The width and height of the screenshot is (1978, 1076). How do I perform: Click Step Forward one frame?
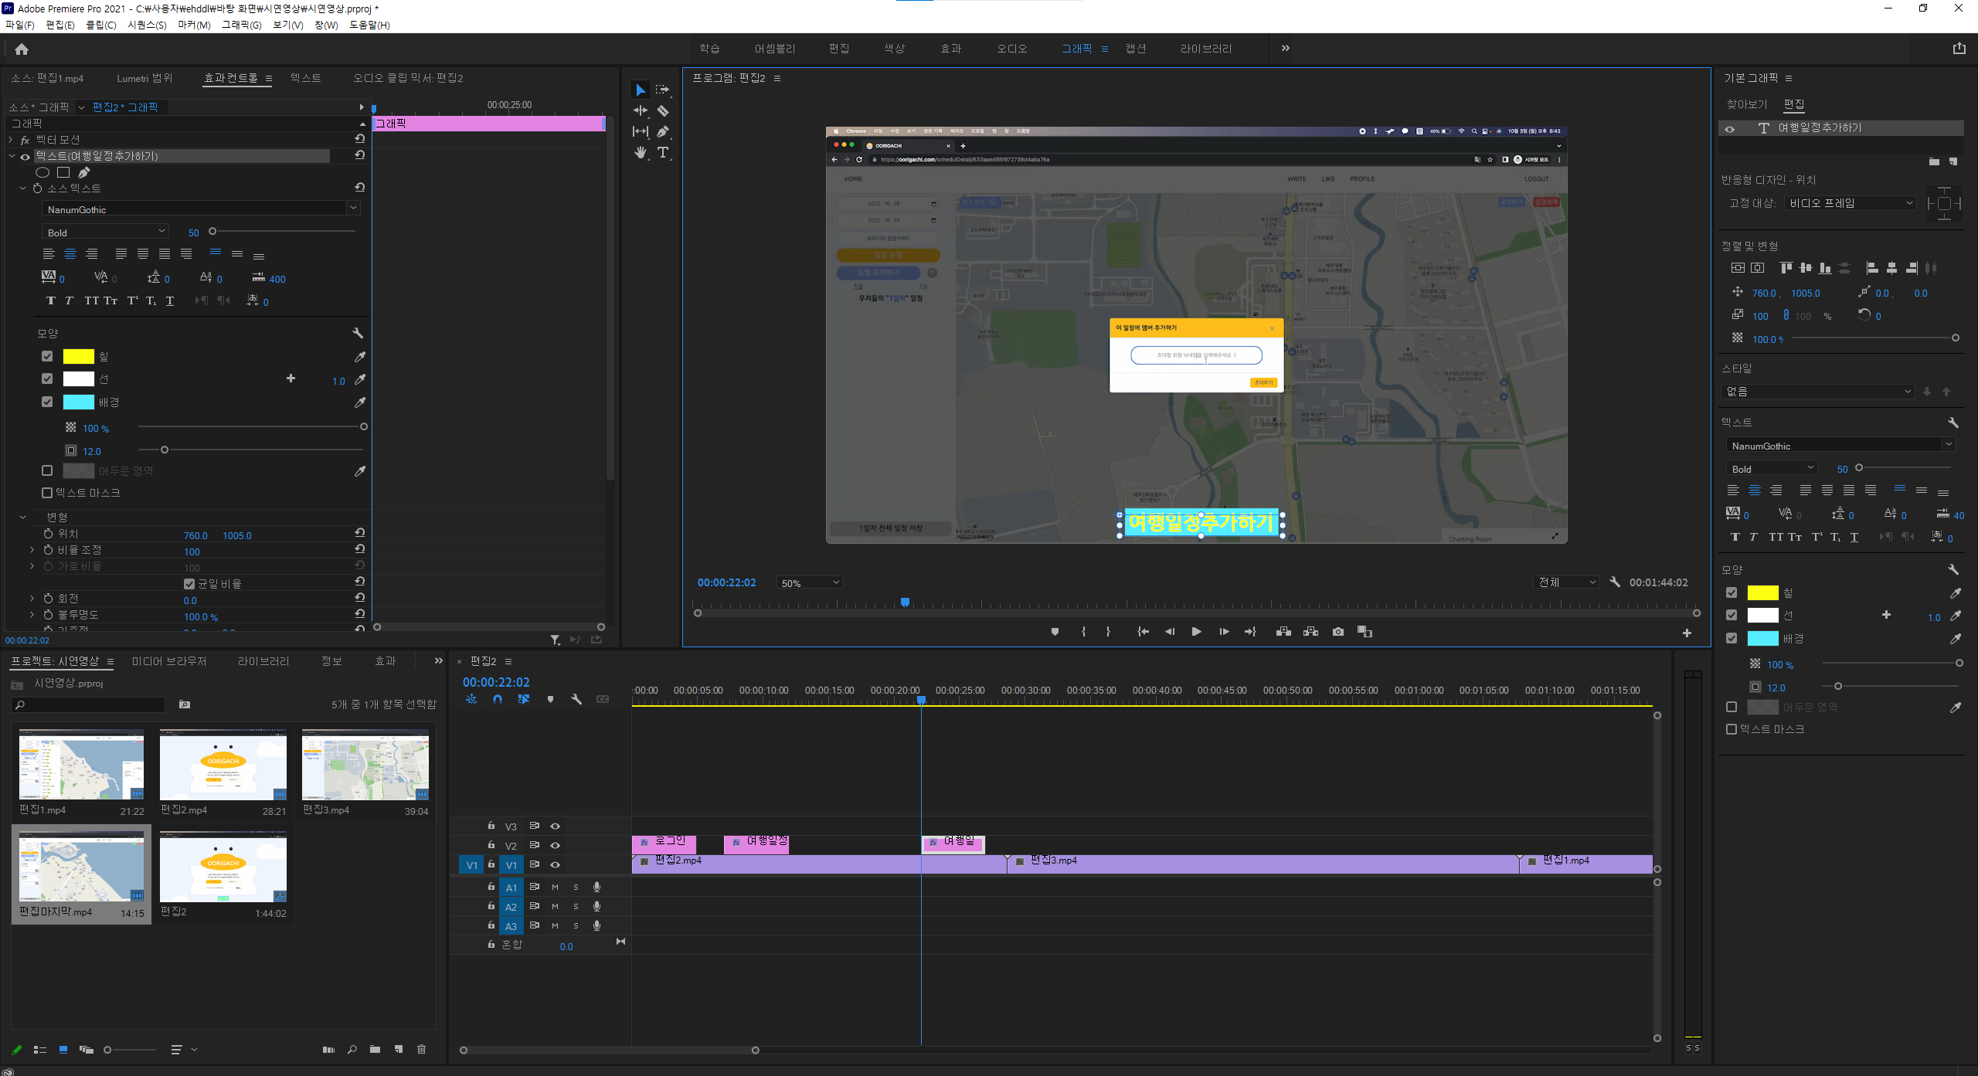(1224, 632)
